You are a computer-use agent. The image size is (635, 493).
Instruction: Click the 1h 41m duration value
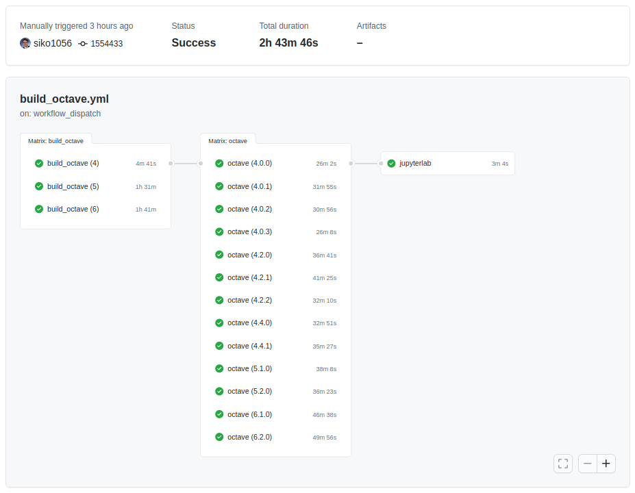(146, 210)
